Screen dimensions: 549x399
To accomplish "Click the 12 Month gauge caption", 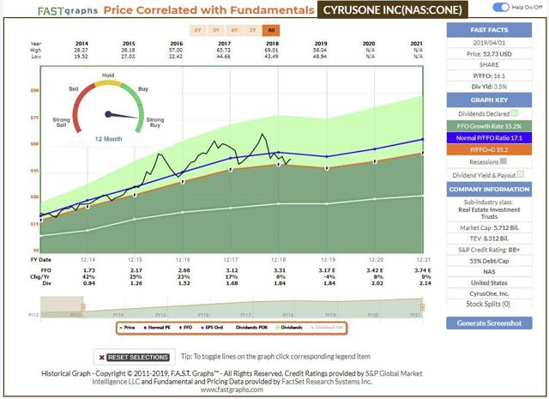I will [109, 139].
